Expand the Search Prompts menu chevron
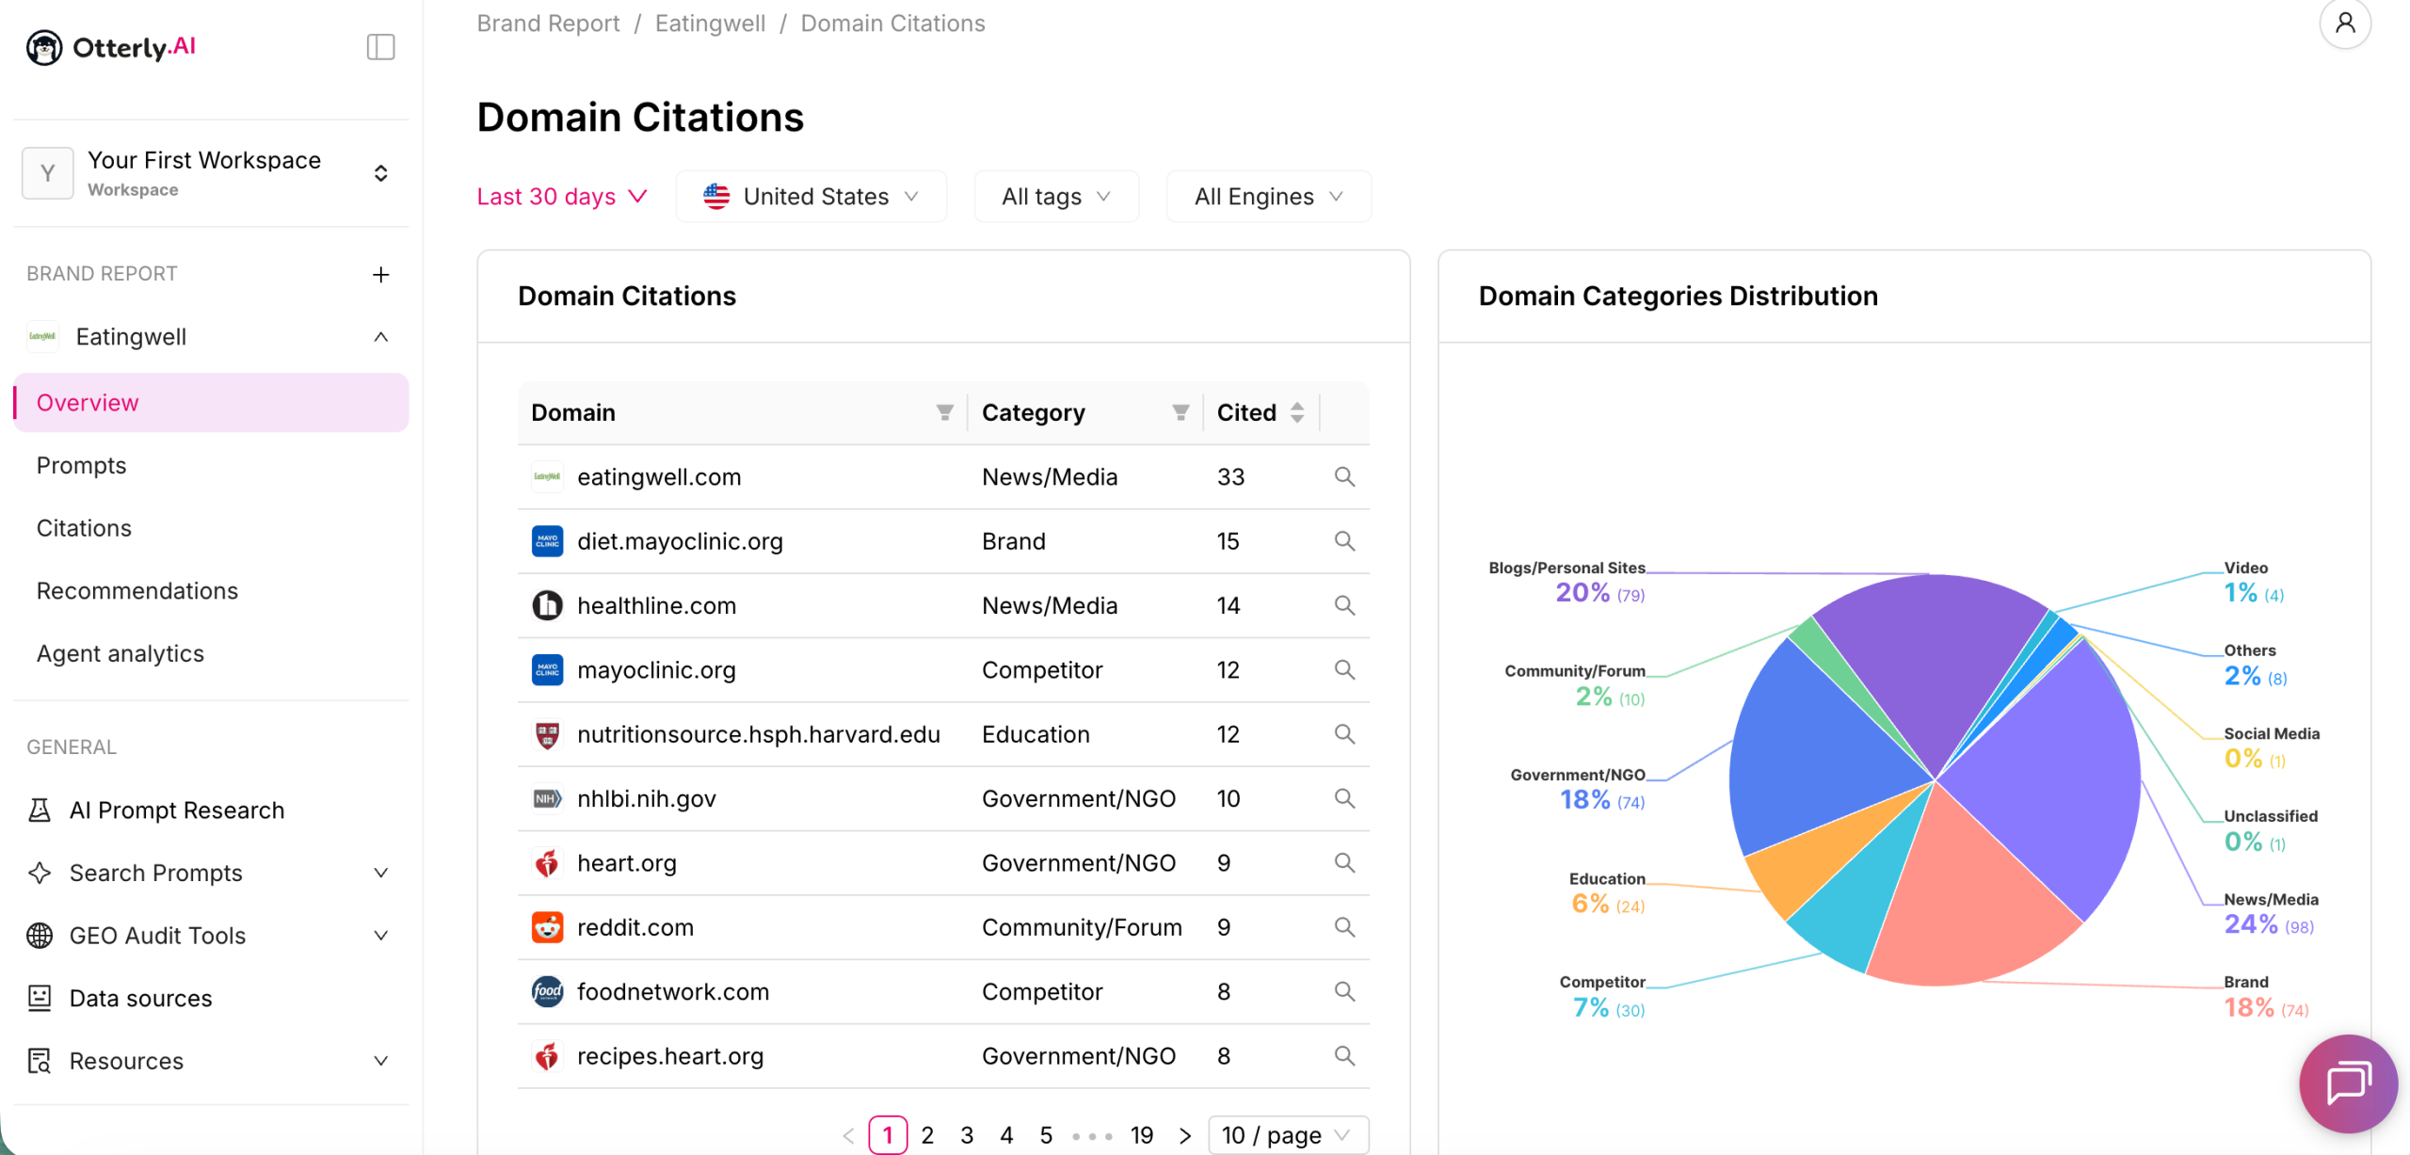This screenshot has height=1155, width=2410. coord(380,873)
